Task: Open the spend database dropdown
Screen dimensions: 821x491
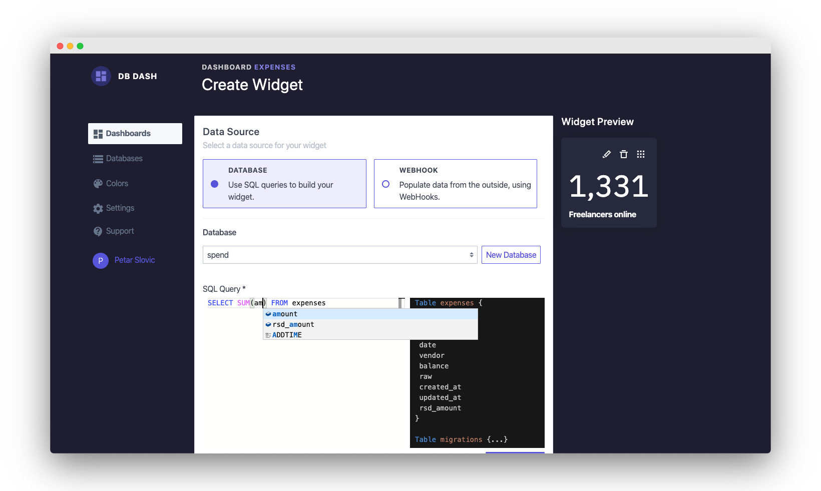Action: click(340, 255)
